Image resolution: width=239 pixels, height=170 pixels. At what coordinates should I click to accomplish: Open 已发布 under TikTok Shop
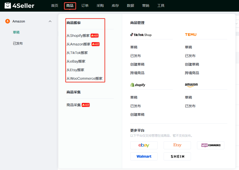136,56
